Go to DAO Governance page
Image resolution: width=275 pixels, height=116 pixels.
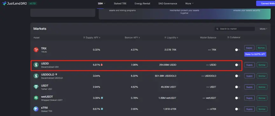tap(168, 3)
